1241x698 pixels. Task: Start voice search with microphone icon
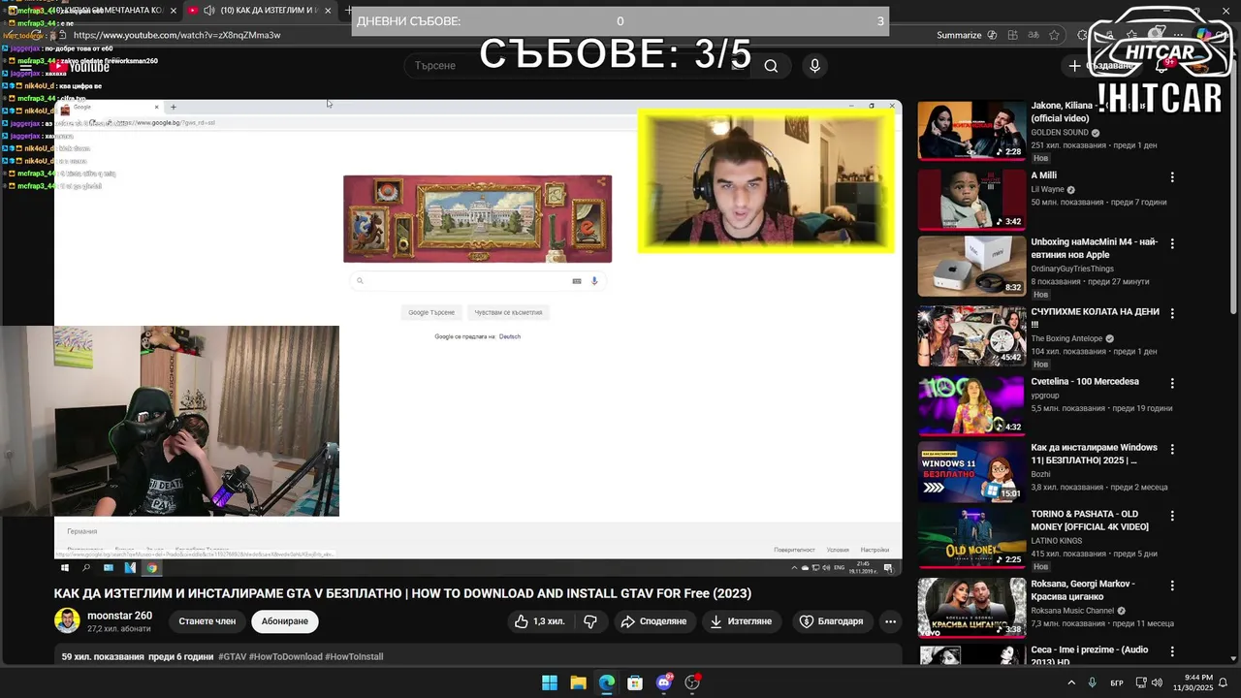tap(814, 66)
